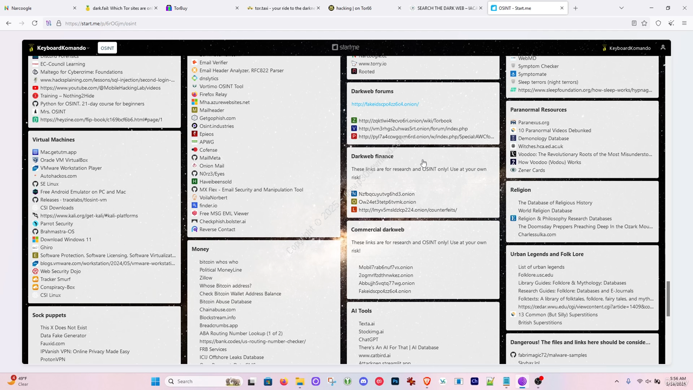This screenshot has height=390, width=693.
Task: Open the Email Verifier link
Action: pyautogui.click(x=213, y=62)
